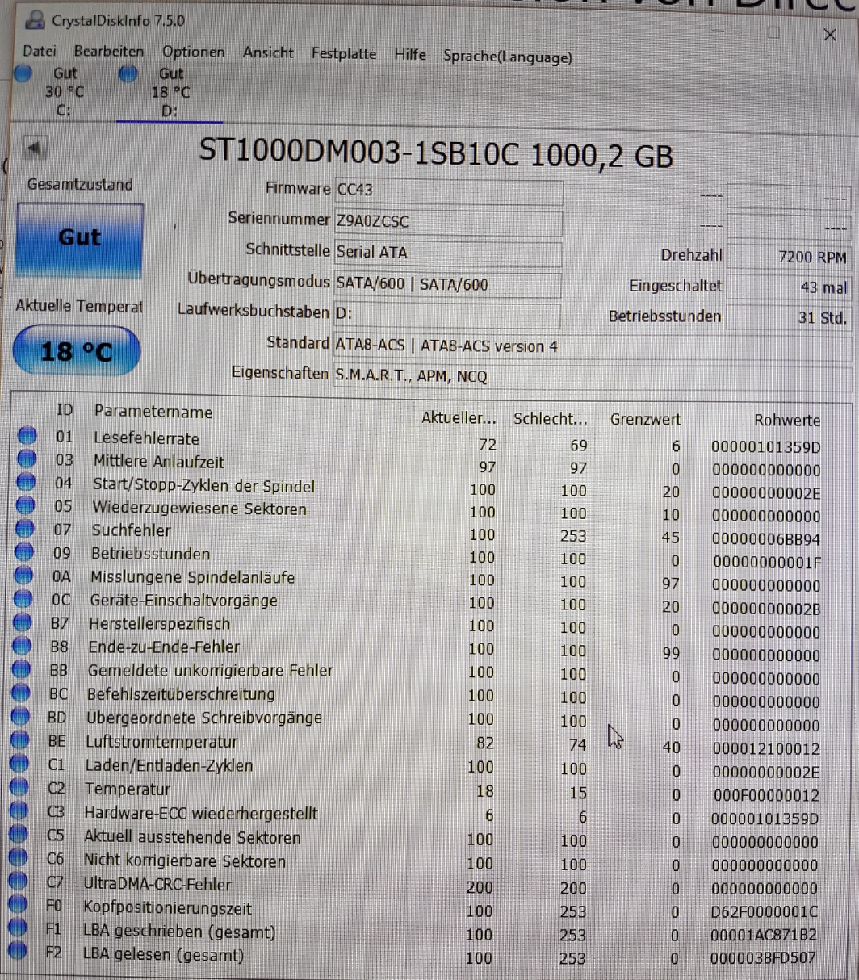Click status icon for Befehlszeitüberschreitung row
This screenshot has width=859, height=980.
22,693
